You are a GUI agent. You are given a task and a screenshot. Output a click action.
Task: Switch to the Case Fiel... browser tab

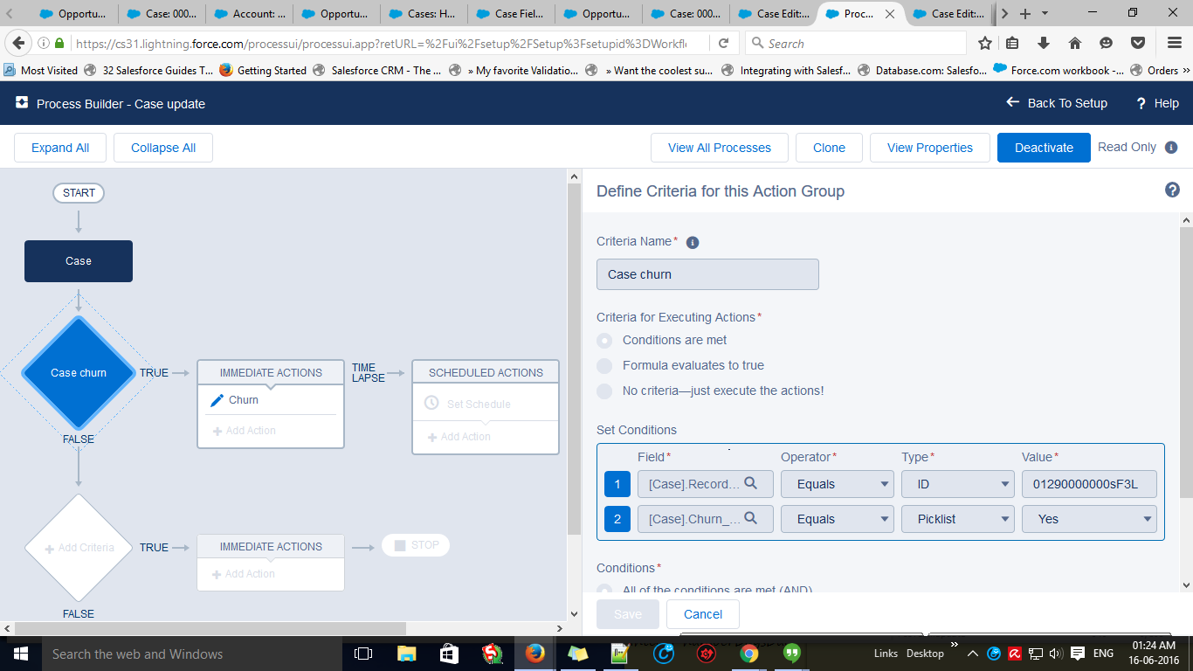(x=512, y=14)
